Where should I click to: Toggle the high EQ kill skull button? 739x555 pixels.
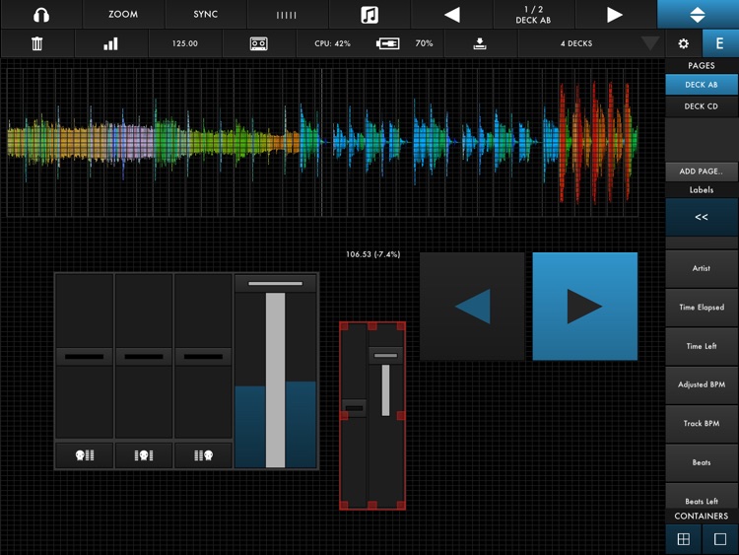203,454
